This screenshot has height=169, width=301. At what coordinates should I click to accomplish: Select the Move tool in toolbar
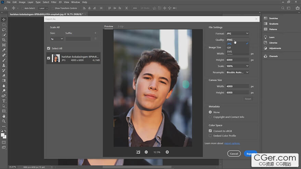coord(4,19)
